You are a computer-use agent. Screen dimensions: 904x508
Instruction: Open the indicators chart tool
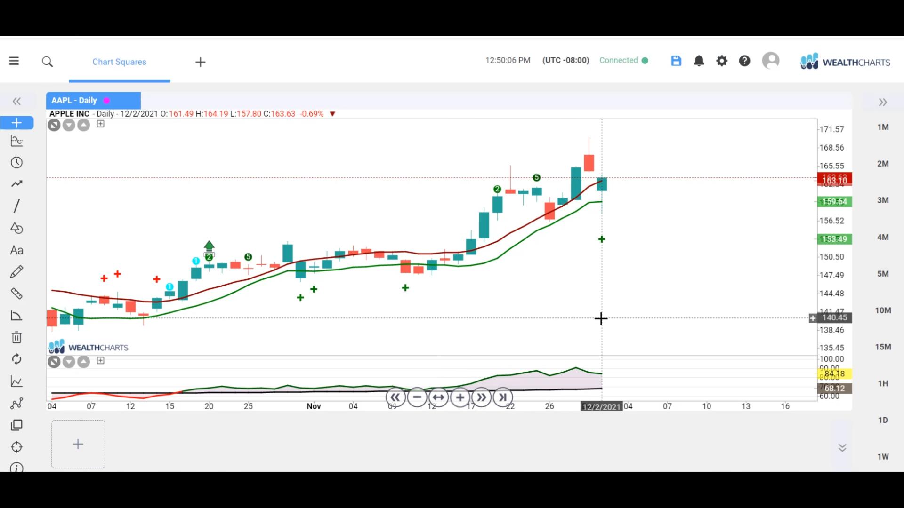(16, 141)
